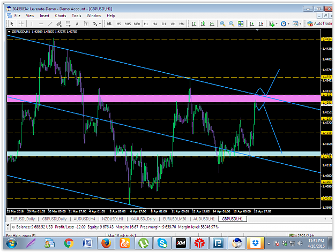
Task: Choose the text label tool
Action: pyautogui.click(x=86, y=24)
